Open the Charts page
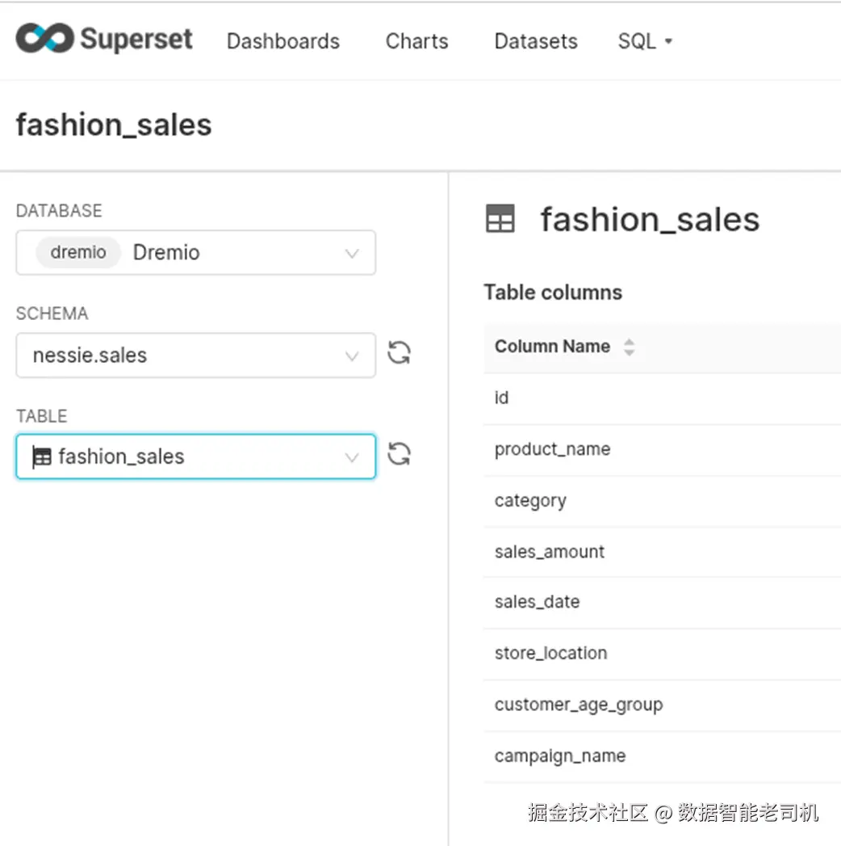Screen dimensions: 841x846 pyautogui.click(x=416, y=41)
